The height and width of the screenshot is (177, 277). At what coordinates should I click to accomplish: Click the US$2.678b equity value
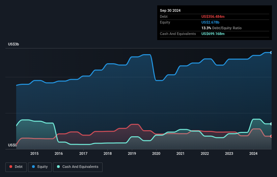[x=210, y=22]
